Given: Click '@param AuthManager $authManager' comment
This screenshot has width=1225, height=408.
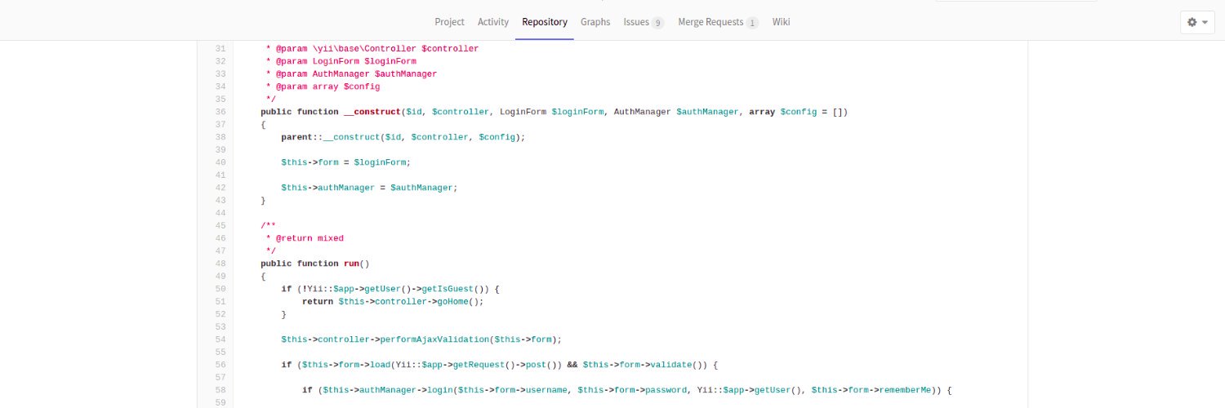Looking at the screenshot, I should (356, 73).
